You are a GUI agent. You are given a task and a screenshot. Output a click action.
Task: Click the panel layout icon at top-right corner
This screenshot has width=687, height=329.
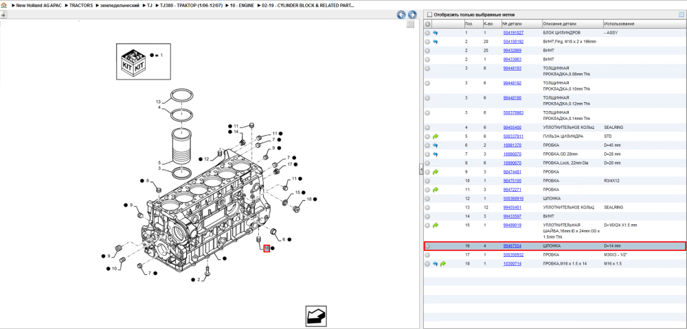(682, 14)
